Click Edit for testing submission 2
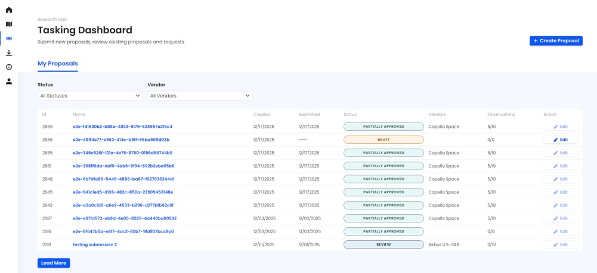Screen dimensions: 597x273 [x=561, y=244]
